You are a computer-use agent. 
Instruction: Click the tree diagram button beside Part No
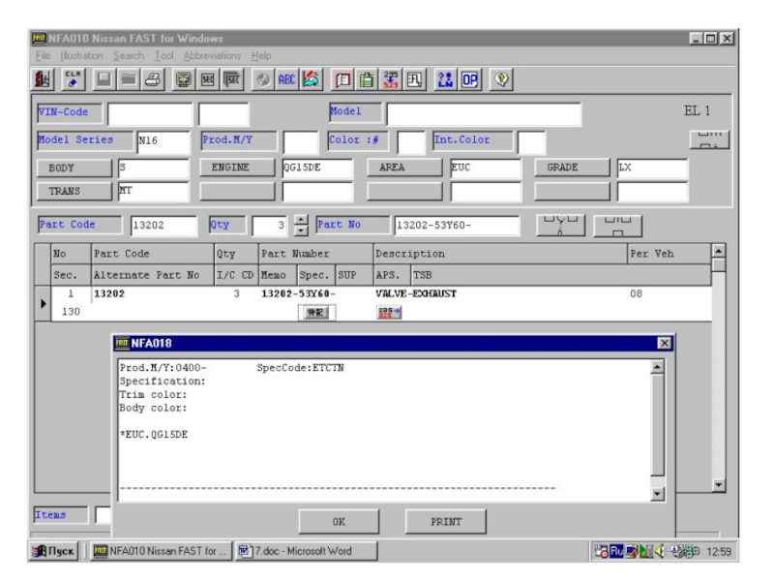click(x=561, y=226)
